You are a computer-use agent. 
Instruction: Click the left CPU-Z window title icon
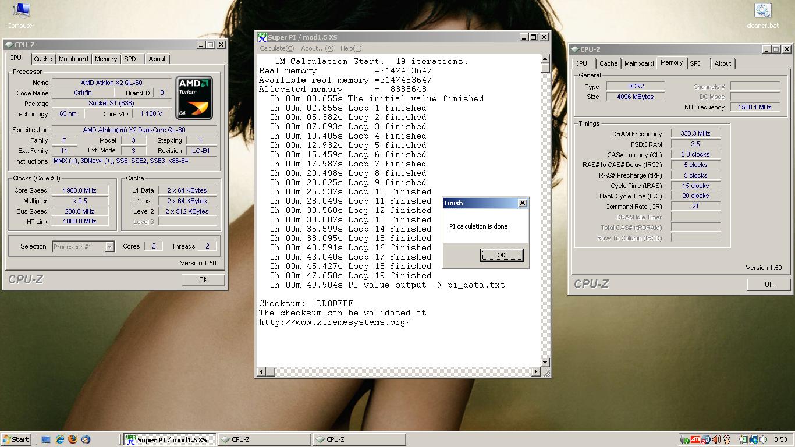[x=9, y=44]
